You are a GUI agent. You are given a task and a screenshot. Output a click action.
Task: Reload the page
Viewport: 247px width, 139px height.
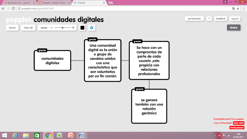point(14,8)
